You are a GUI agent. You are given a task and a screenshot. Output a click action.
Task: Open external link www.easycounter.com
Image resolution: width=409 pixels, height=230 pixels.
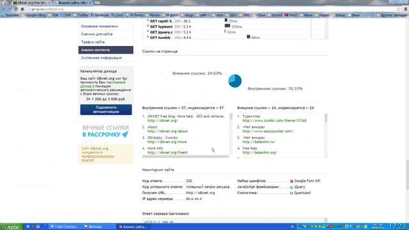coord(268,131)
